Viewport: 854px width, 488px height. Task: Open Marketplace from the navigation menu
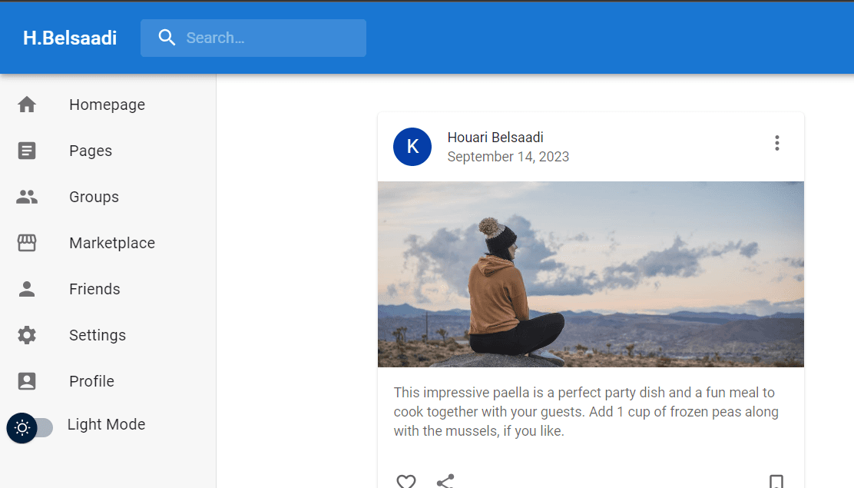coord(111,242)
